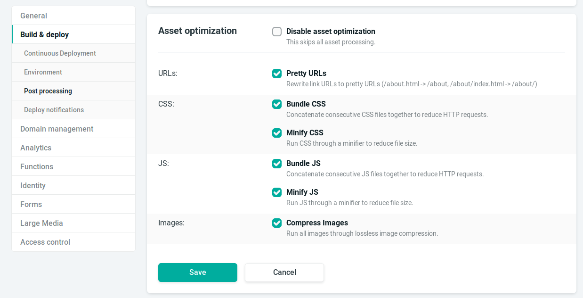Enable the Disable asset optimization checkbox
The width and height of the screenshot is (583, 298).
pos(277,32)
